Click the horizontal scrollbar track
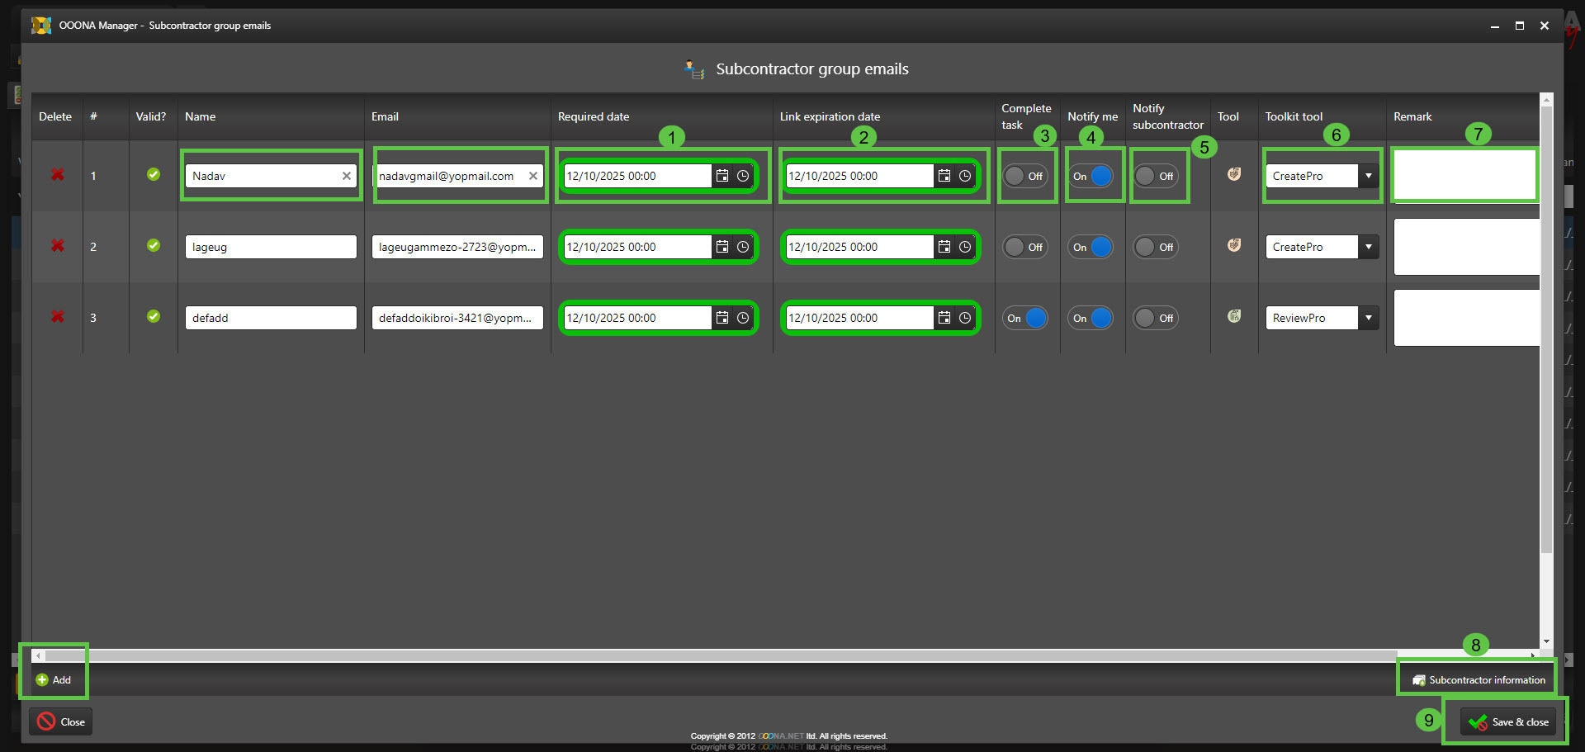Viewport: 1585px width, 752px height. point(743,655)
